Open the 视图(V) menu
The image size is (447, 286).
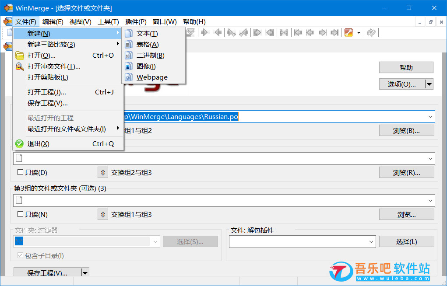(81, 22)
